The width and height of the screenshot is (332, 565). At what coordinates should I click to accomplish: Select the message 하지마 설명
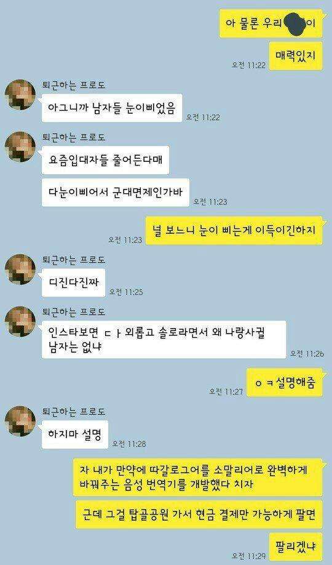75,435
